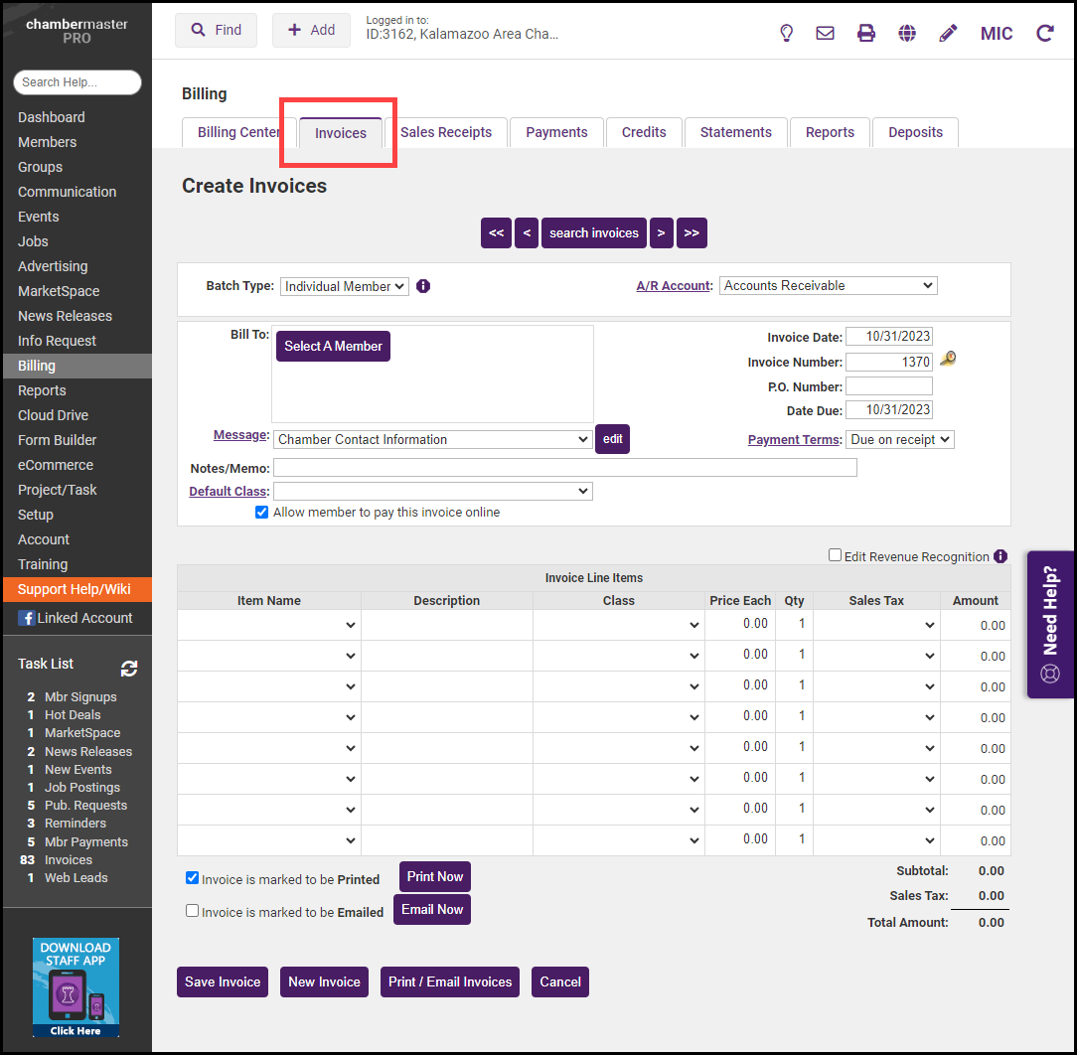Click the pencil edit icon in header
Viewport: 1077px width, 1055px height.
(x=948, y=33)
